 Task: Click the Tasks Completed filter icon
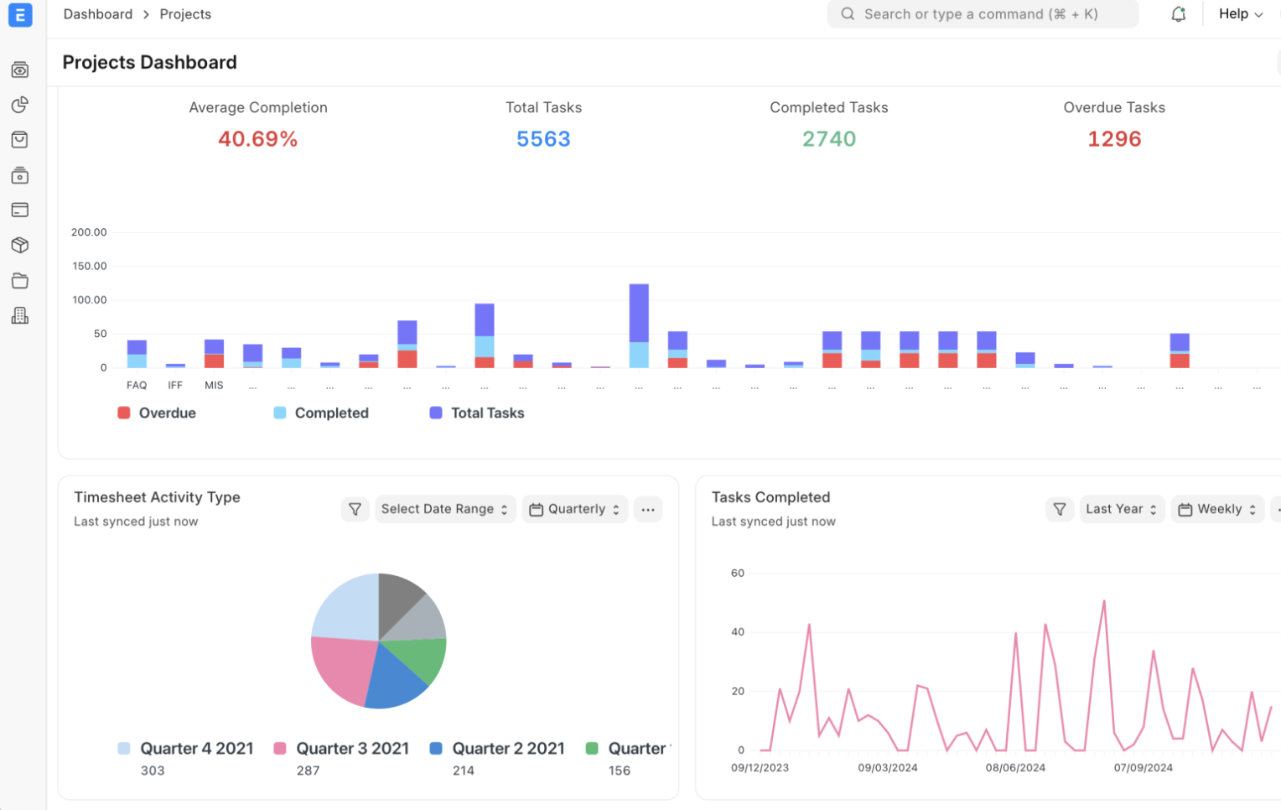pos(1060,509)
